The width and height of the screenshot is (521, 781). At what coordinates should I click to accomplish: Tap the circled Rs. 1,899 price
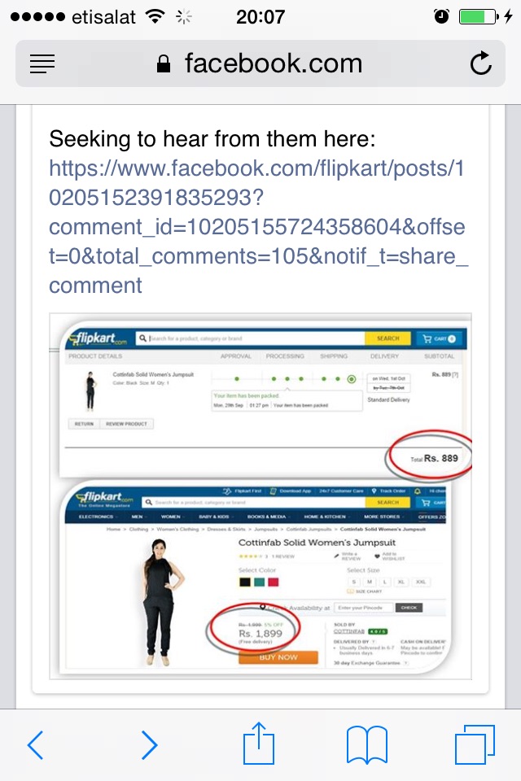(260, 633)
